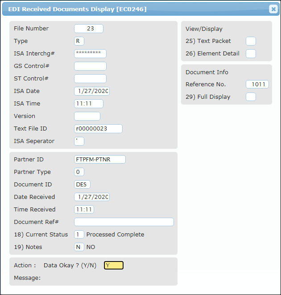The height and width of the screenshot is (295, 281).
Task: Click the Type field containing R
Action: [79, 41]
